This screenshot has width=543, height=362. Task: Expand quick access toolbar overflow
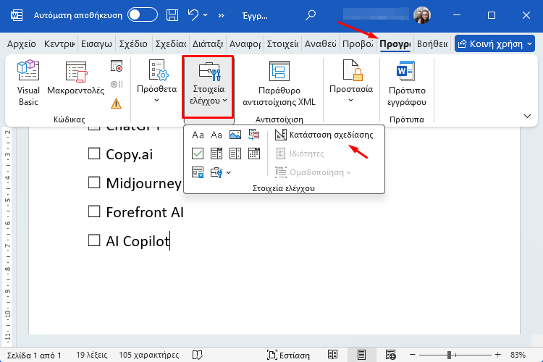click(x=221, y=15)
